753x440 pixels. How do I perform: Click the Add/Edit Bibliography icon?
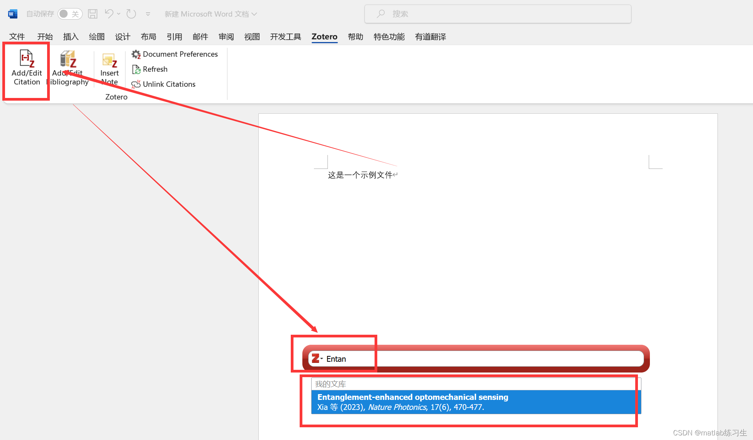pyautogui.click(x=68, y=59)
